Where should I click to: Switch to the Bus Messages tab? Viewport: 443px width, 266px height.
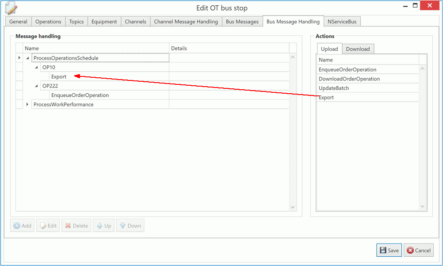pos(242,22)
